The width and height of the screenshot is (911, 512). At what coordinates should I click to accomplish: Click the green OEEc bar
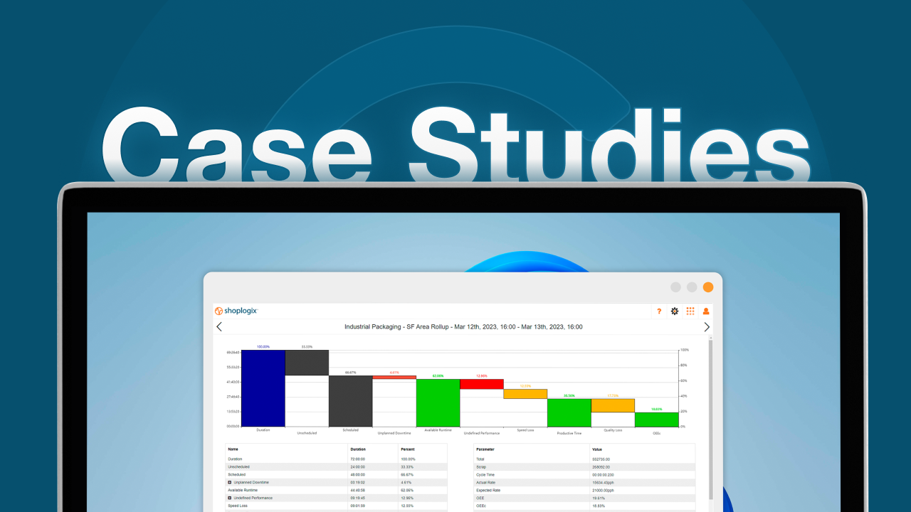[657, 420]
